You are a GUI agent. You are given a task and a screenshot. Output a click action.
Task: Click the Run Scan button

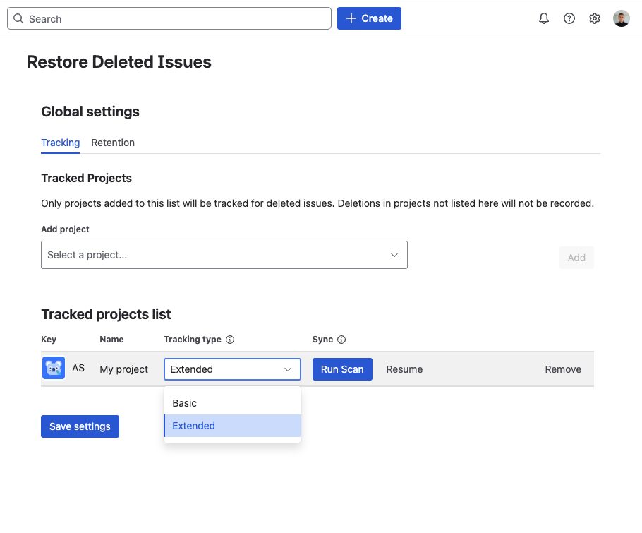[342, 369]
